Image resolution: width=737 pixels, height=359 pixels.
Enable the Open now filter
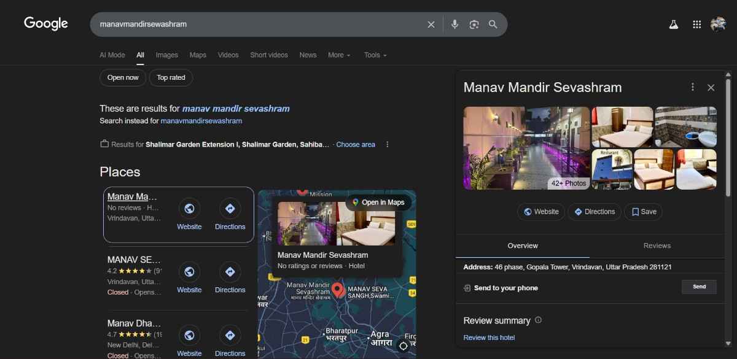point(122,77)
